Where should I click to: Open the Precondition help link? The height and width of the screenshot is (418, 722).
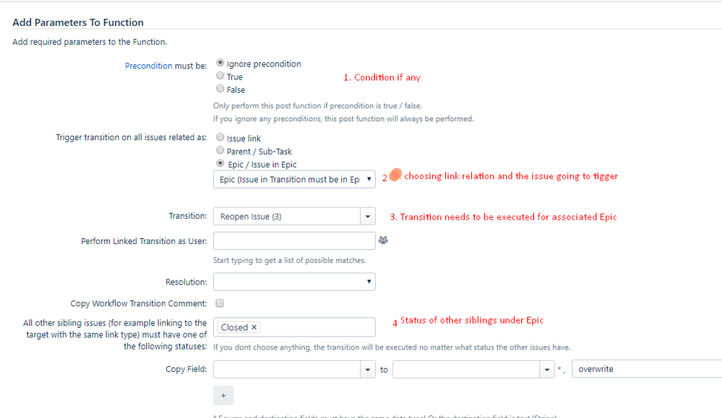pos(148,66)
